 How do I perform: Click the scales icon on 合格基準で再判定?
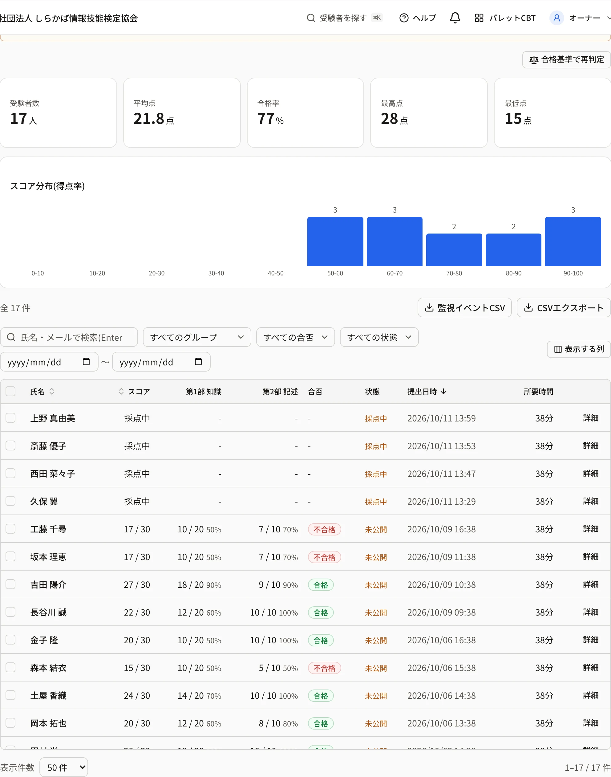(533, 60)
